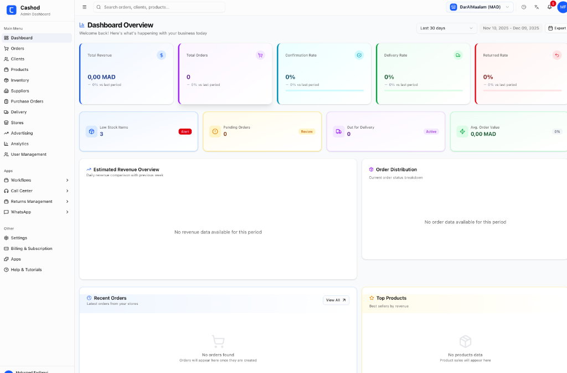The width and height of the screenshot is (567, 373).
Task: Click the help question mark icon
Action: (524, 7)
